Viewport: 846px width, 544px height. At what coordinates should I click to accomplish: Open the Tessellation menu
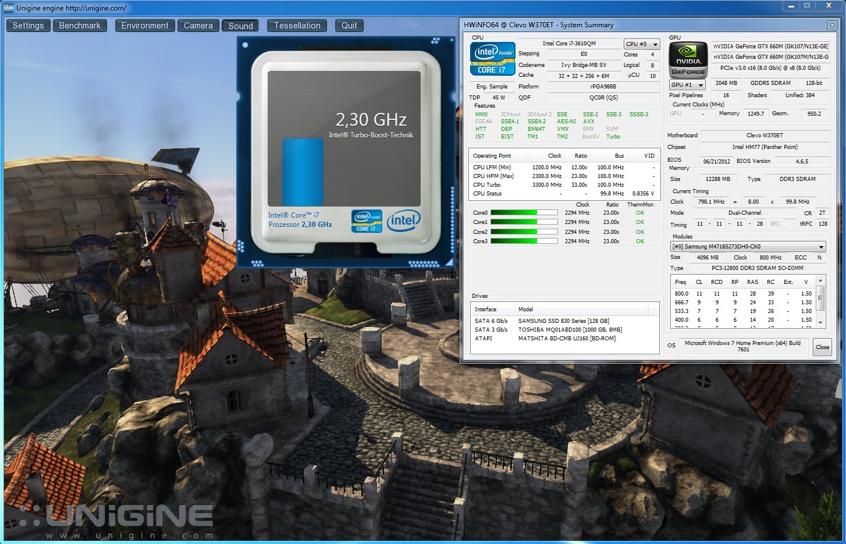coord(297,26)
